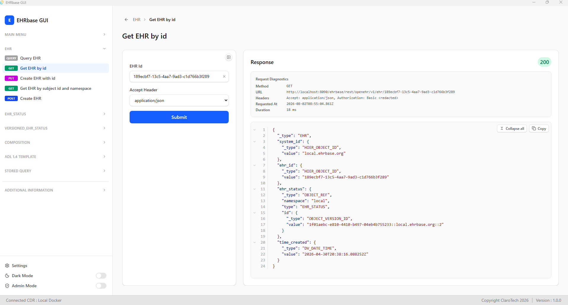Collapse the EHR sidebar section
The width and height of the screenshot is (568, 305).
coord(55,49)
